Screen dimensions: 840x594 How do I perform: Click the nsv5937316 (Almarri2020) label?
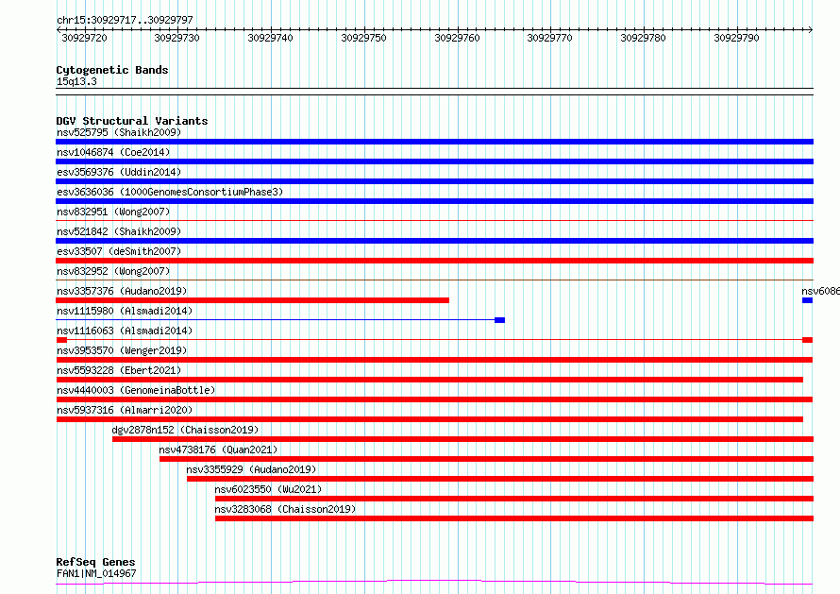(x=125, y=410)
